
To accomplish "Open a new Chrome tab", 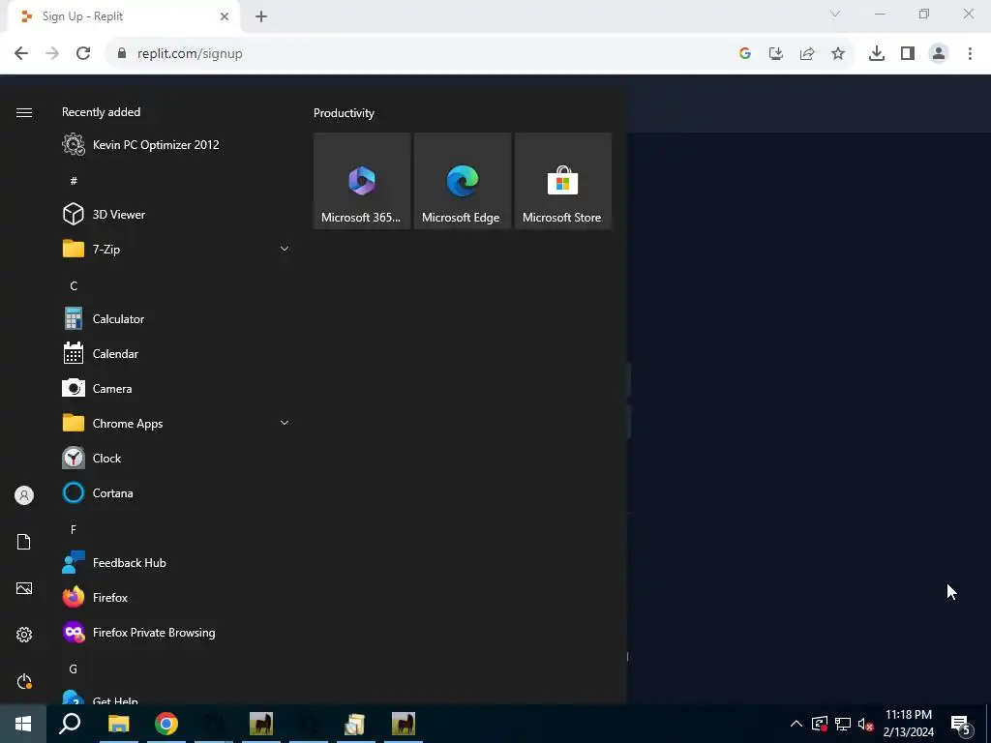I will coord(261,16).
